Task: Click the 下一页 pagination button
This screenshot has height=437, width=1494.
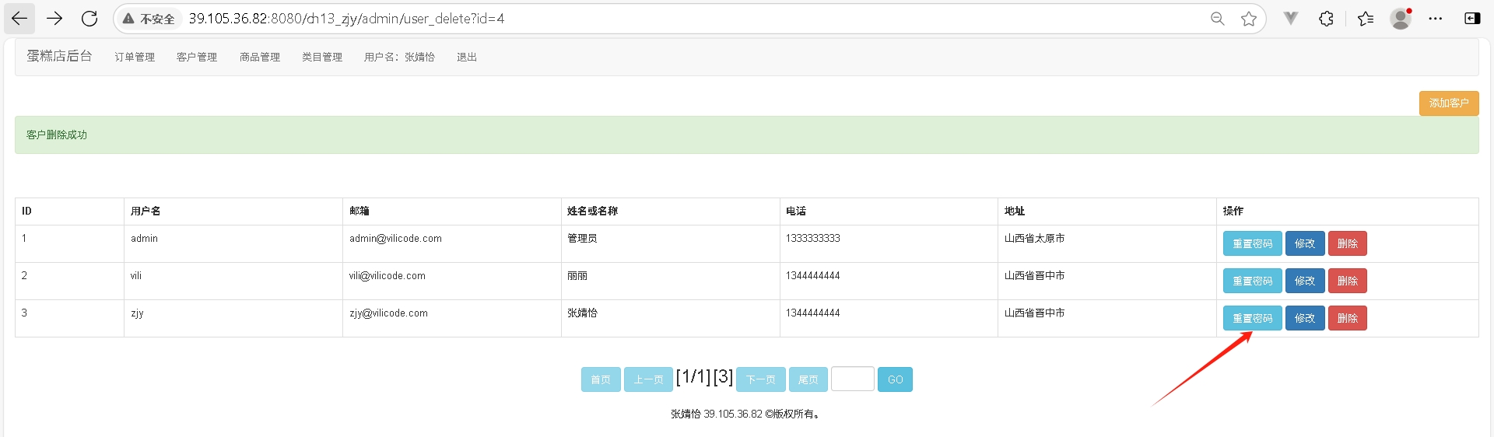Action: pyautogui.click(x=760, y=379)
